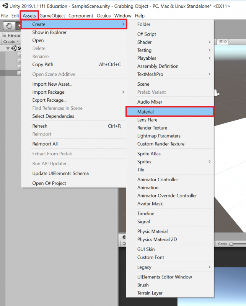Create a Sprite Atlas
The height and width of the screenshot is (306, 246).
170,154
